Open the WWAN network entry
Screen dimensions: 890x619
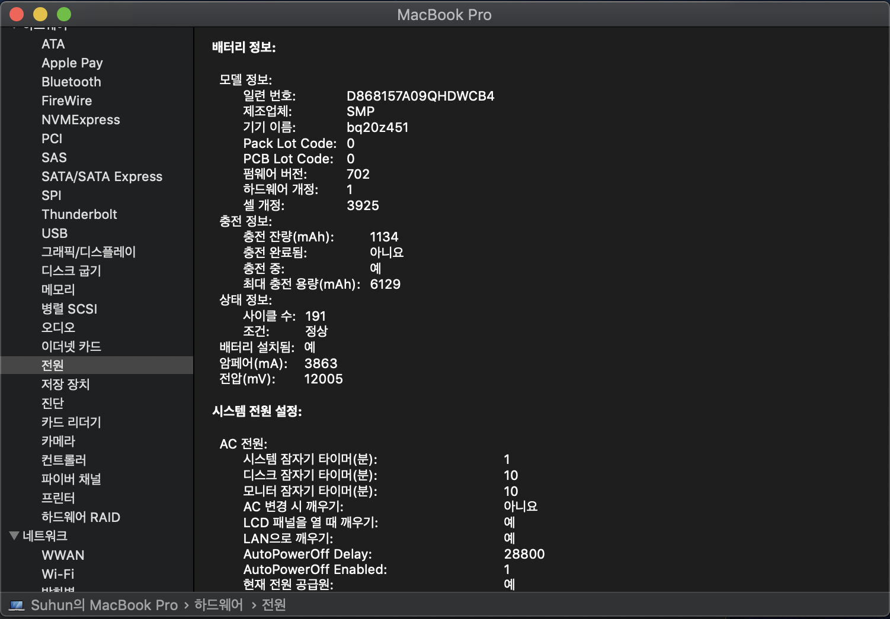[x=63, y=555]
